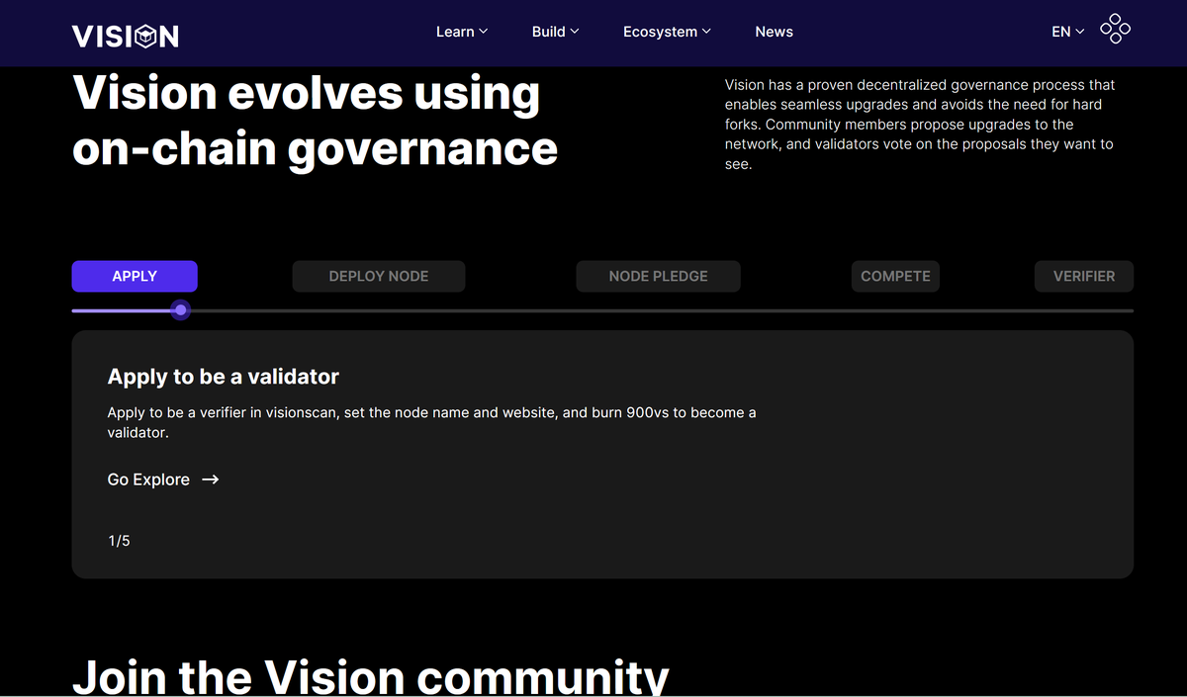
Task: Click 'Join the Vision community' heading
Action: click(x=371, y=676)
